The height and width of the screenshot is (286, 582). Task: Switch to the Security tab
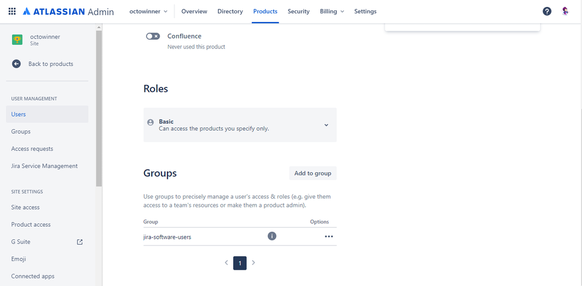point(299,12)
